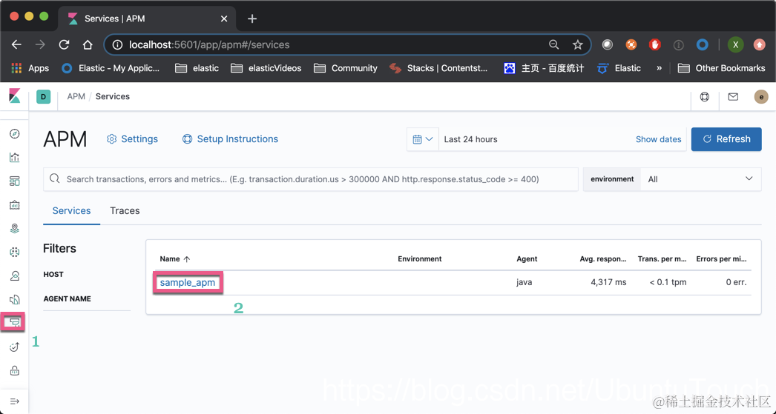Image resolution: width=776 pixels, height=414 pixels.
Task: Open the date quick menu calendar dropdown
Action: (x=423, y=139)
